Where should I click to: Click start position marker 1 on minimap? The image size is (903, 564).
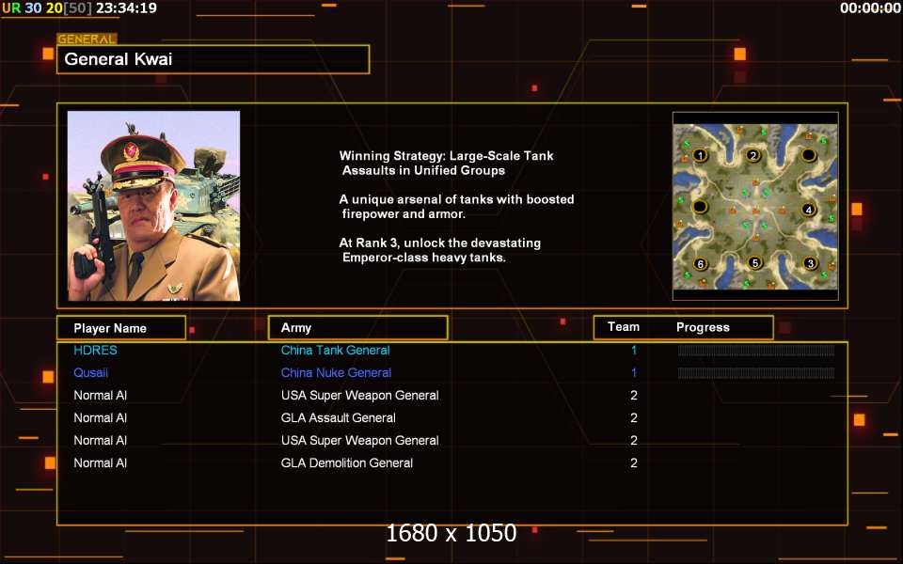700,155
